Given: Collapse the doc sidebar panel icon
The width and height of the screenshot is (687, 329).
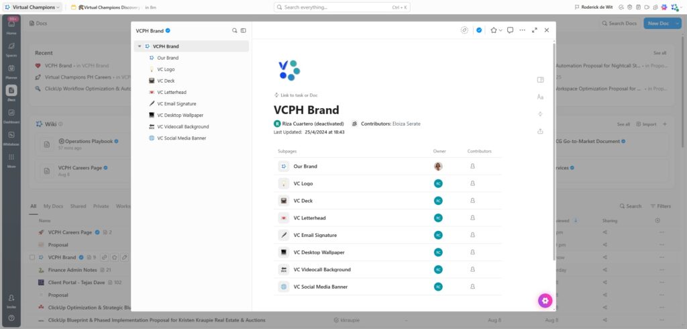Looking at the screenshot, I should 244,30.
